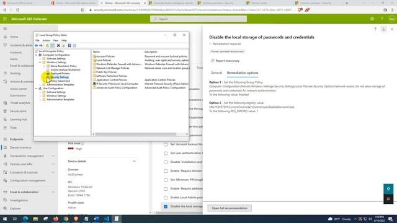397x223 pixels.
Task: Open the Action menu in Group Policy Editor
Action: coord(46,40)
